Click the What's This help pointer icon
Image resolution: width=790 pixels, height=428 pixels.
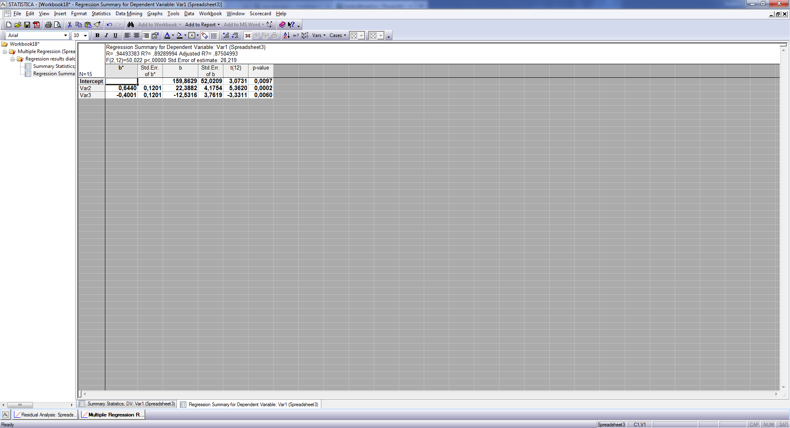(291, 25)
